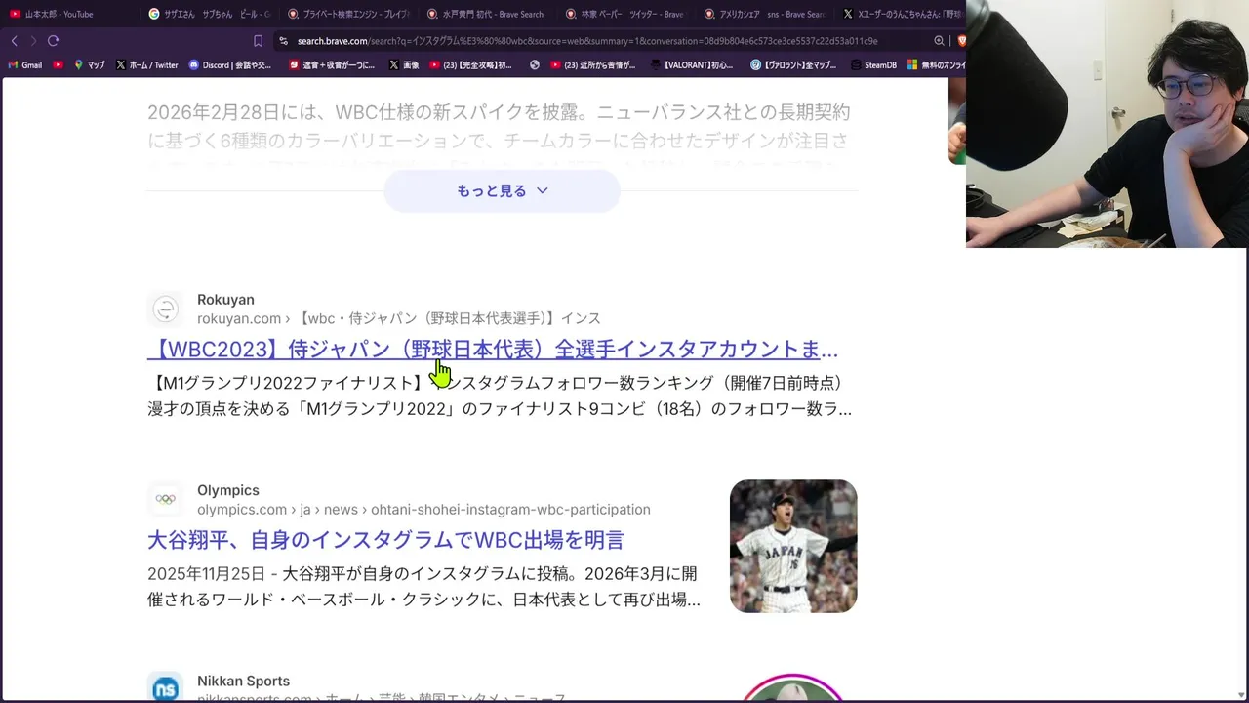Open the Discord bookmark

pos(230,65)
